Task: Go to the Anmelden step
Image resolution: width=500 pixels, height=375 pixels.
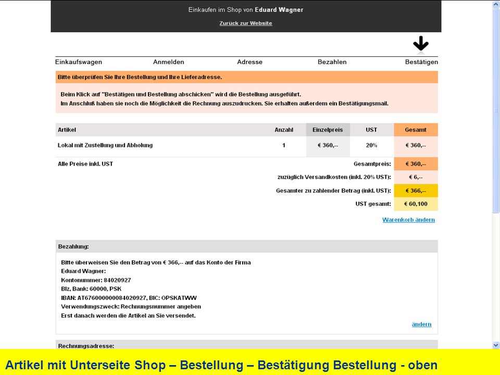Action: [x=168, y=62]
